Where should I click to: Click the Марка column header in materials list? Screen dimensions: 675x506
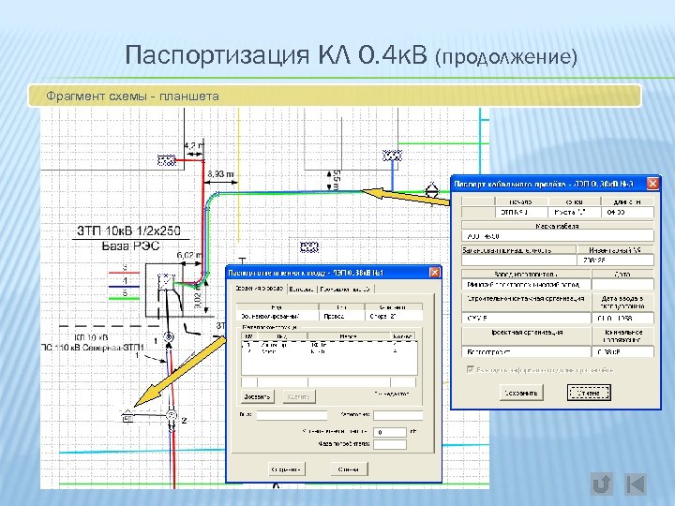[349, 336]
